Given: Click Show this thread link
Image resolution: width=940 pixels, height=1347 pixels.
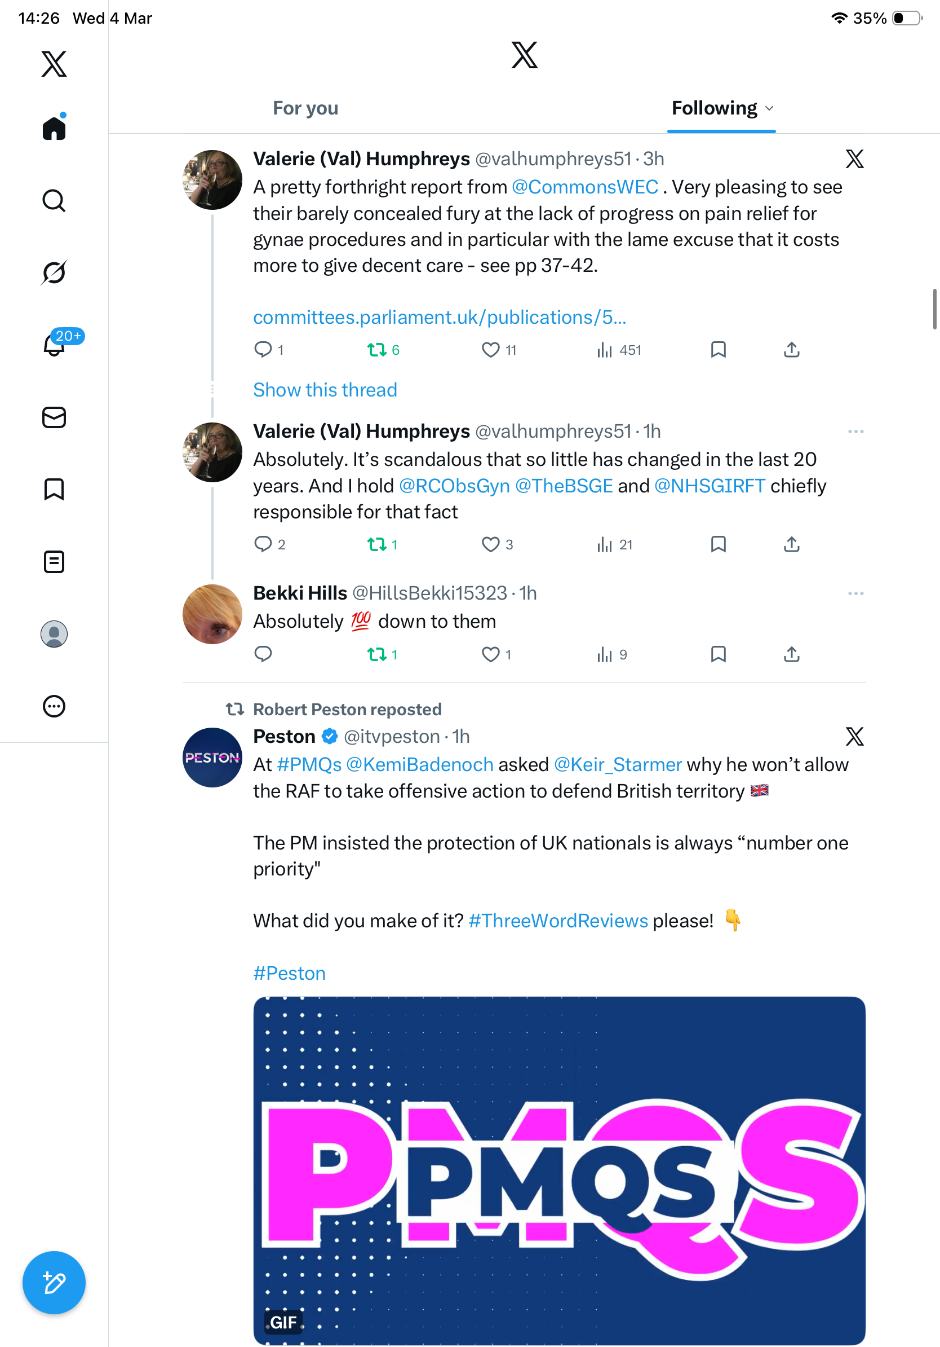Looking at the screenshot, I should (x=325, y=390).
